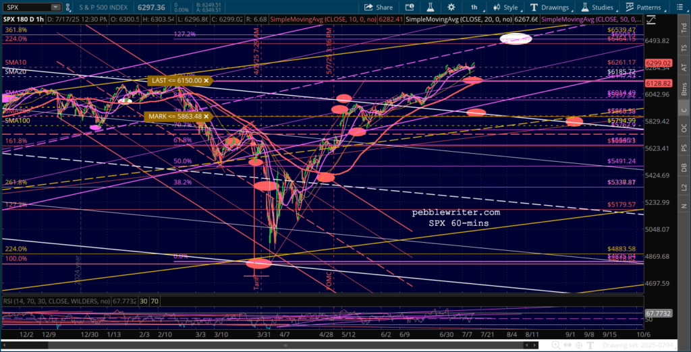Open the Drawings menu

click(551, 7)
